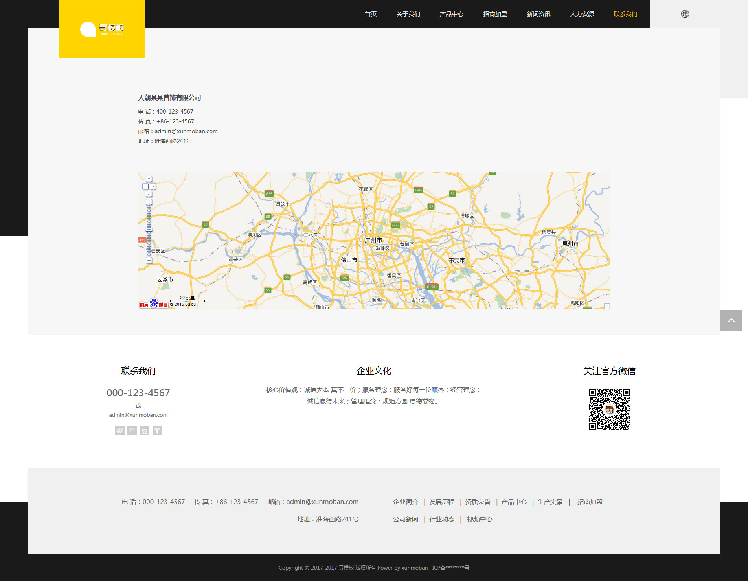Click the globe language icon

[685, 14]
